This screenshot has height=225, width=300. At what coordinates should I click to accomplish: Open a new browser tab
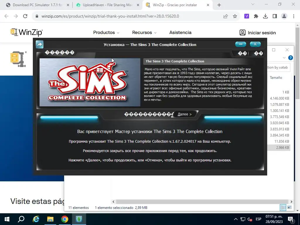pos(219,5)
